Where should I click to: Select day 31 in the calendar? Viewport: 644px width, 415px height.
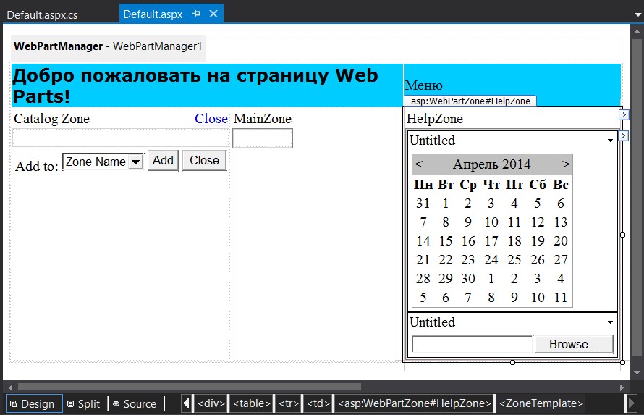coord(423,204)
